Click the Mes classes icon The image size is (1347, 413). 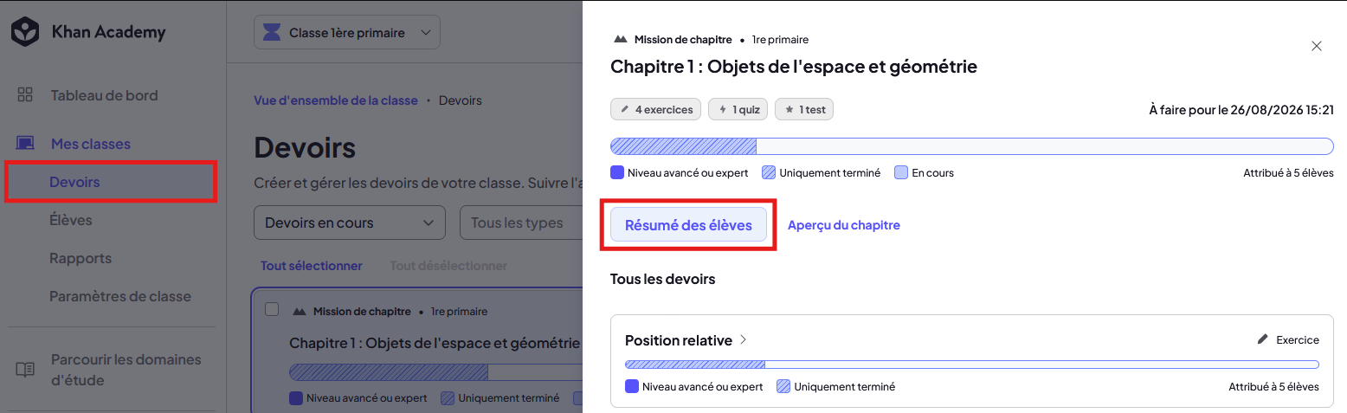pos(25,144)
